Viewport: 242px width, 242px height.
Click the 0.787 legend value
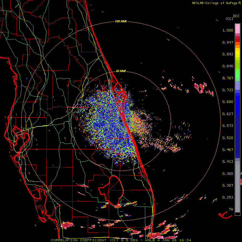(228, 78)
